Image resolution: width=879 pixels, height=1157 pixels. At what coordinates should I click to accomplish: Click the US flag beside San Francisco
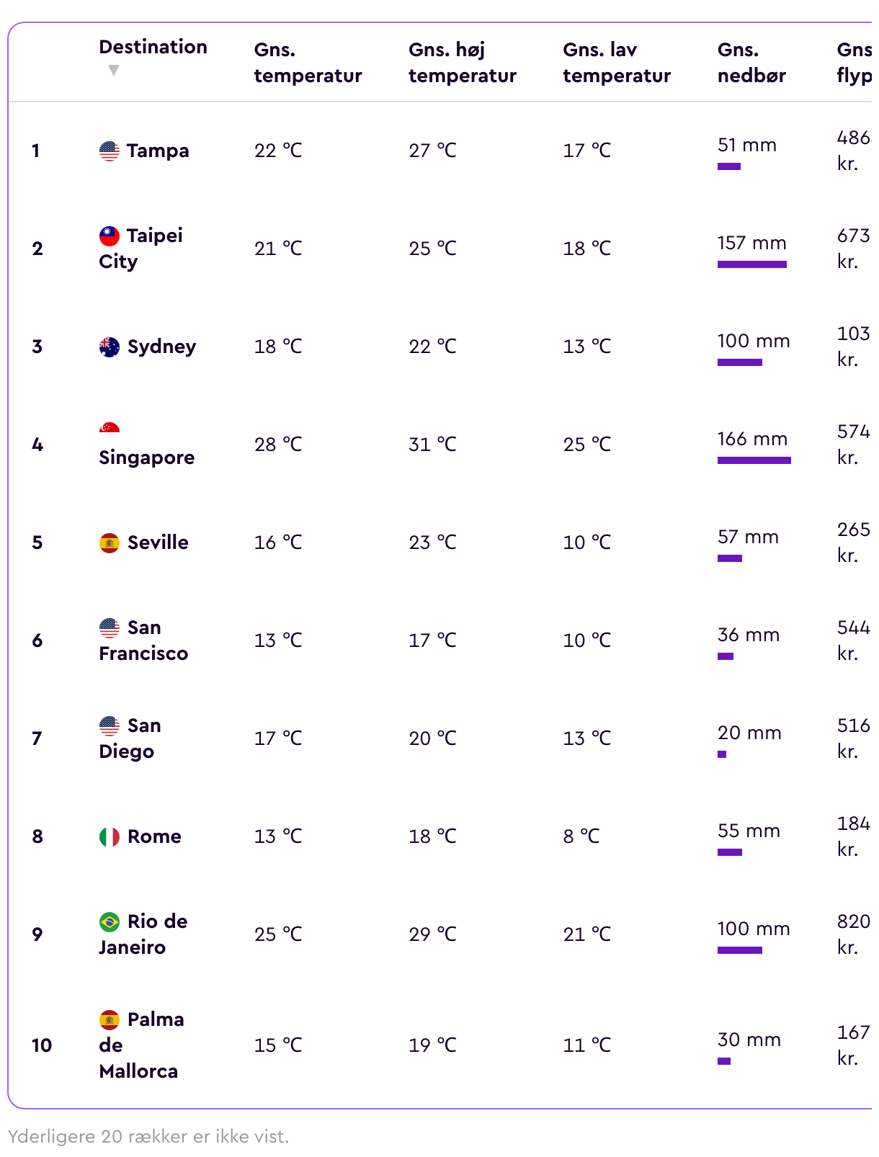[x=110, y=627]
